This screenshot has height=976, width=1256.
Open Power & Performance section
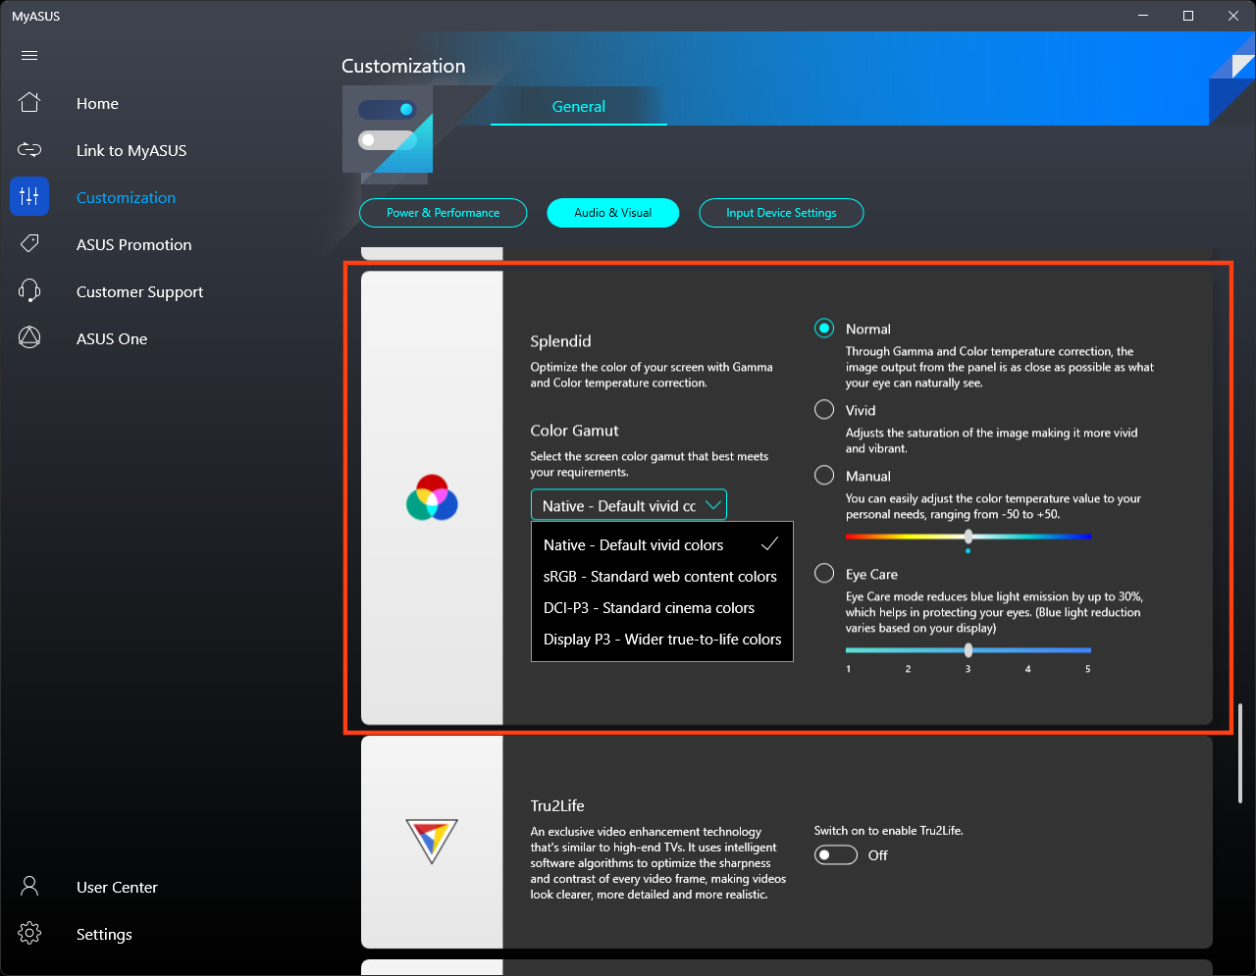tap(444, 213)
